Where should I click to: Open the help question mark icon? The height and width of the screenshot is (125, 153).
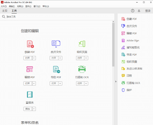pyautogui.click(x=133, y=11)
